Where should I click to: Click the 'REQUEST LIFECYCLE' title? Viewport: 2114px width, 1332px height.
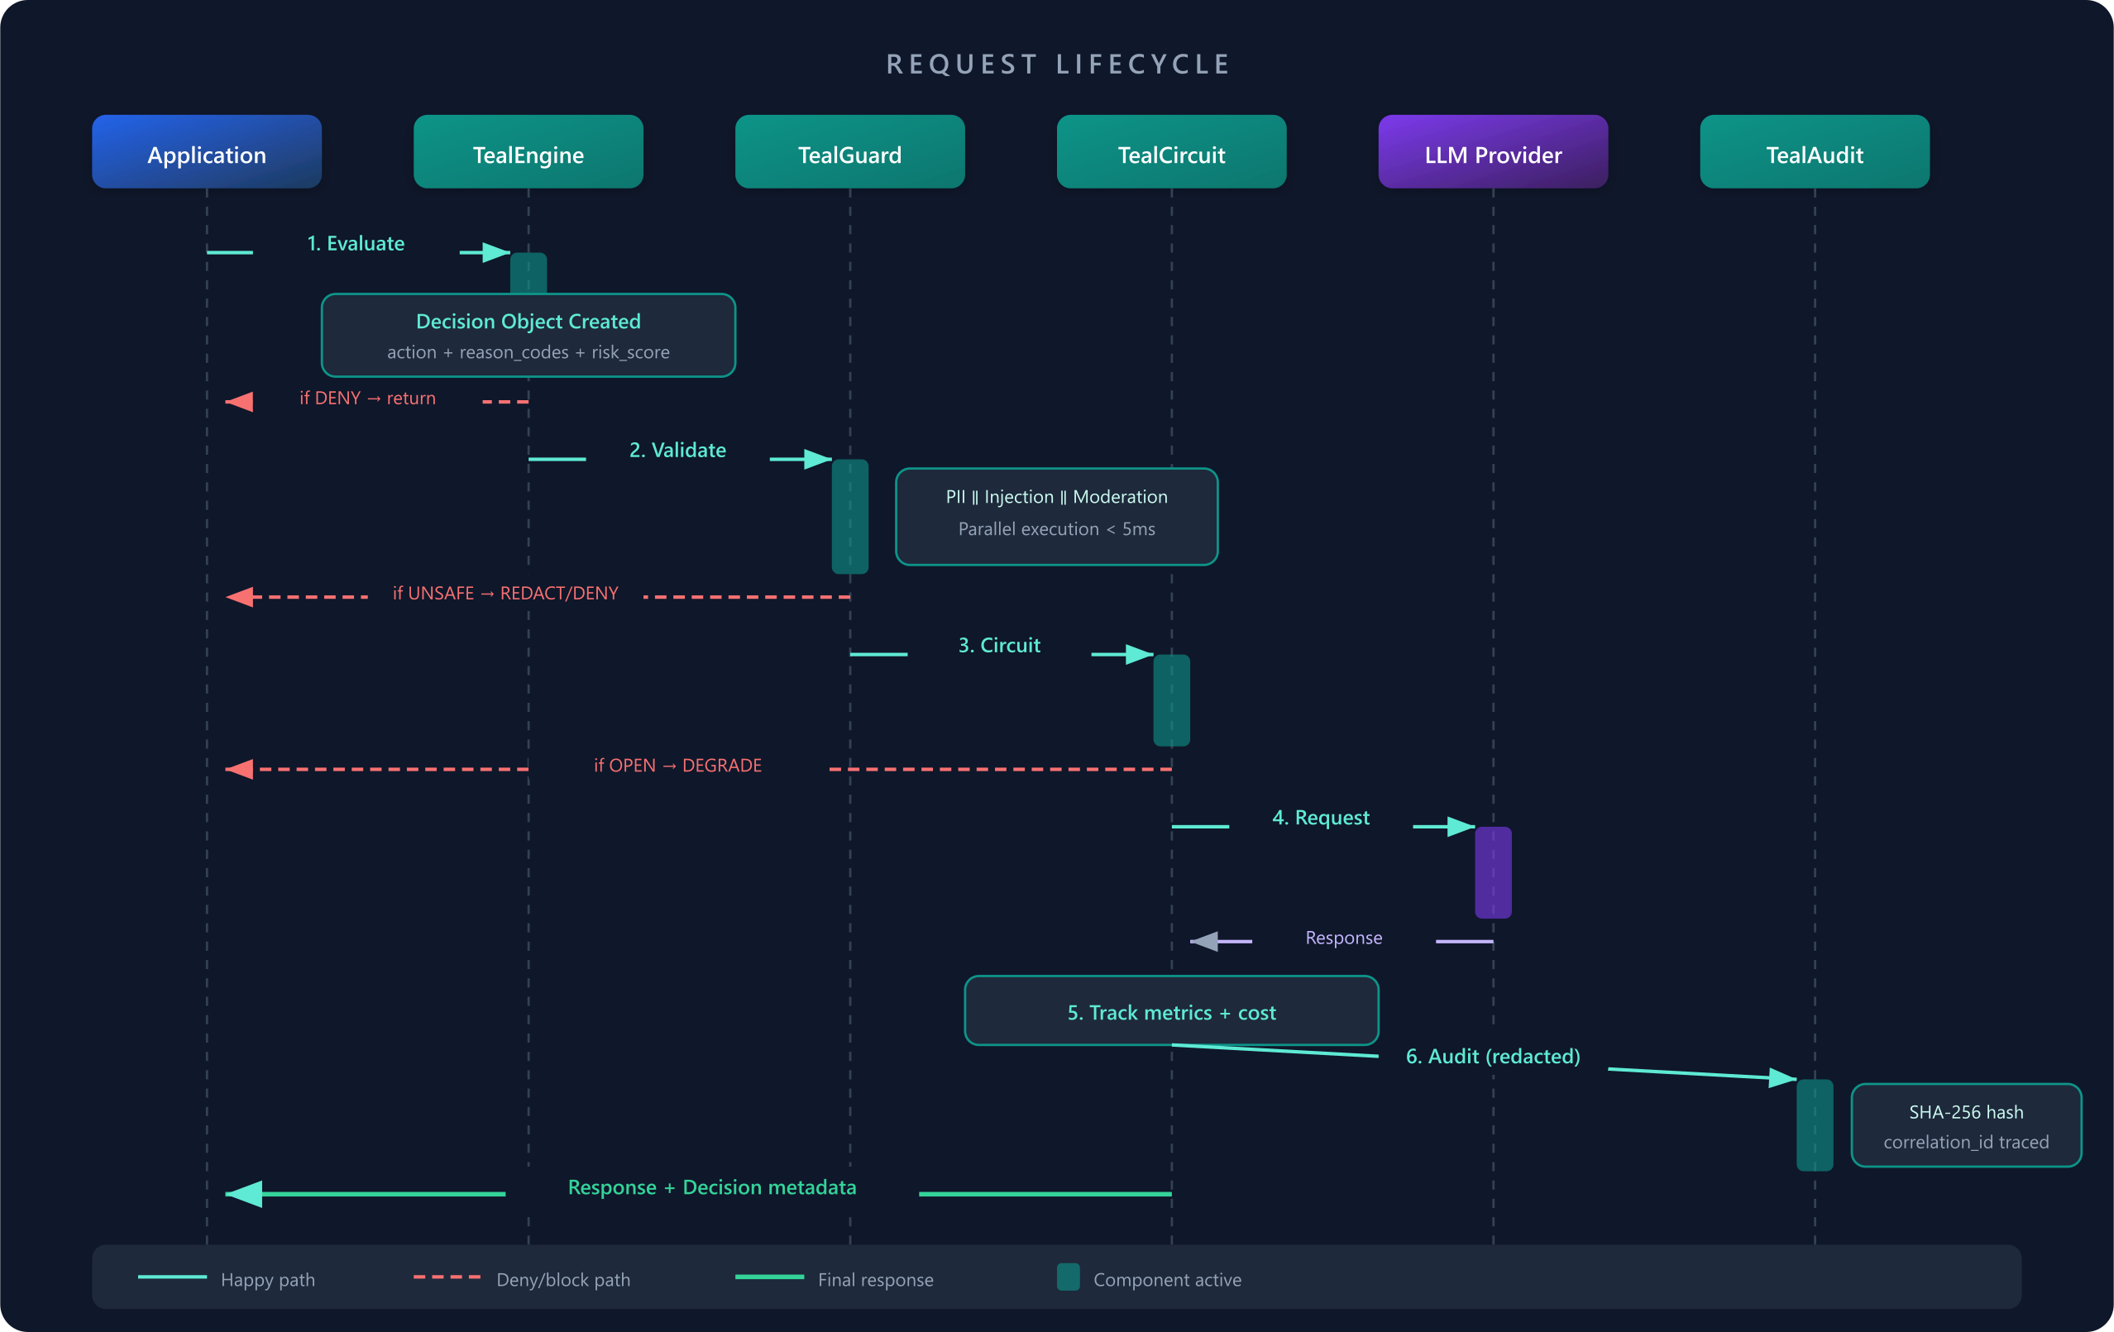coord(1057,64)
